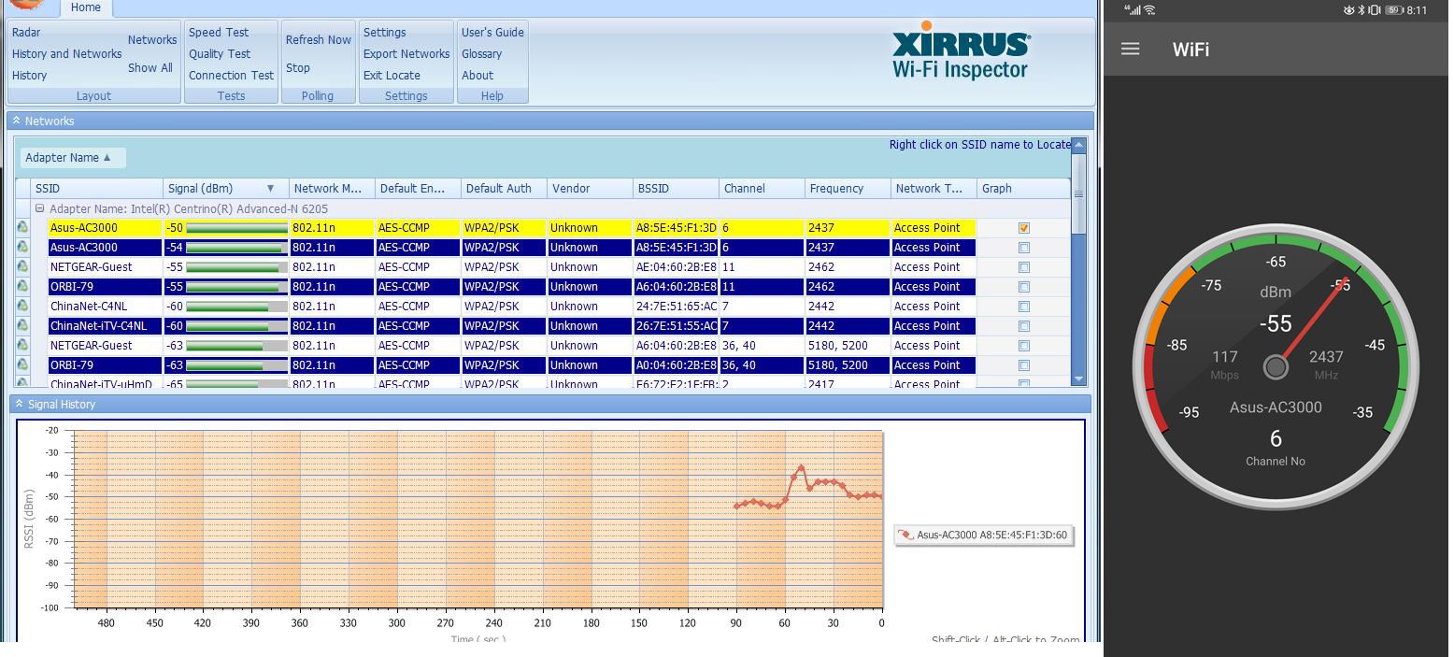Choose the History layout option
Viewport: 1454px width, 657px height.
pyautogui.click(x=29, y=75)
